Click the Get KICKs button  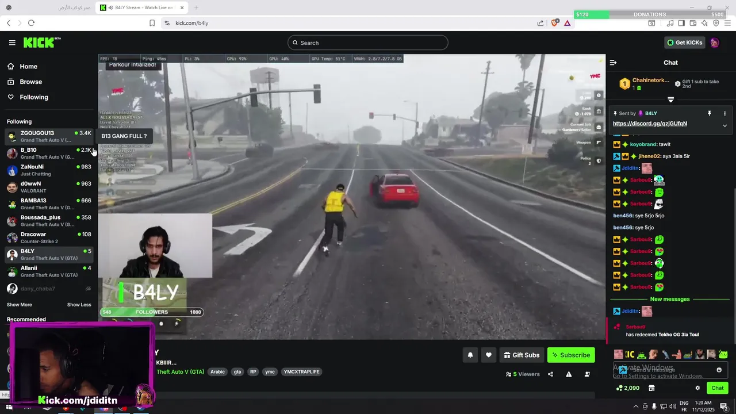(x=684, y=43)
